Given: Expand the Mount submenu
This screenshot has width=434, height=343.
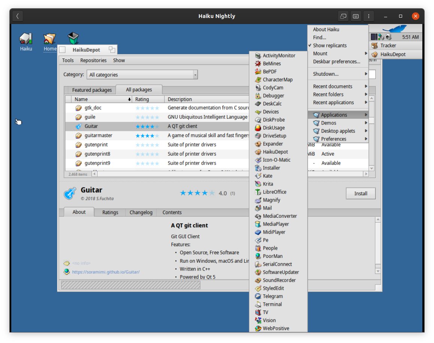Looking at the screenshot, I should tap(338, 53).
